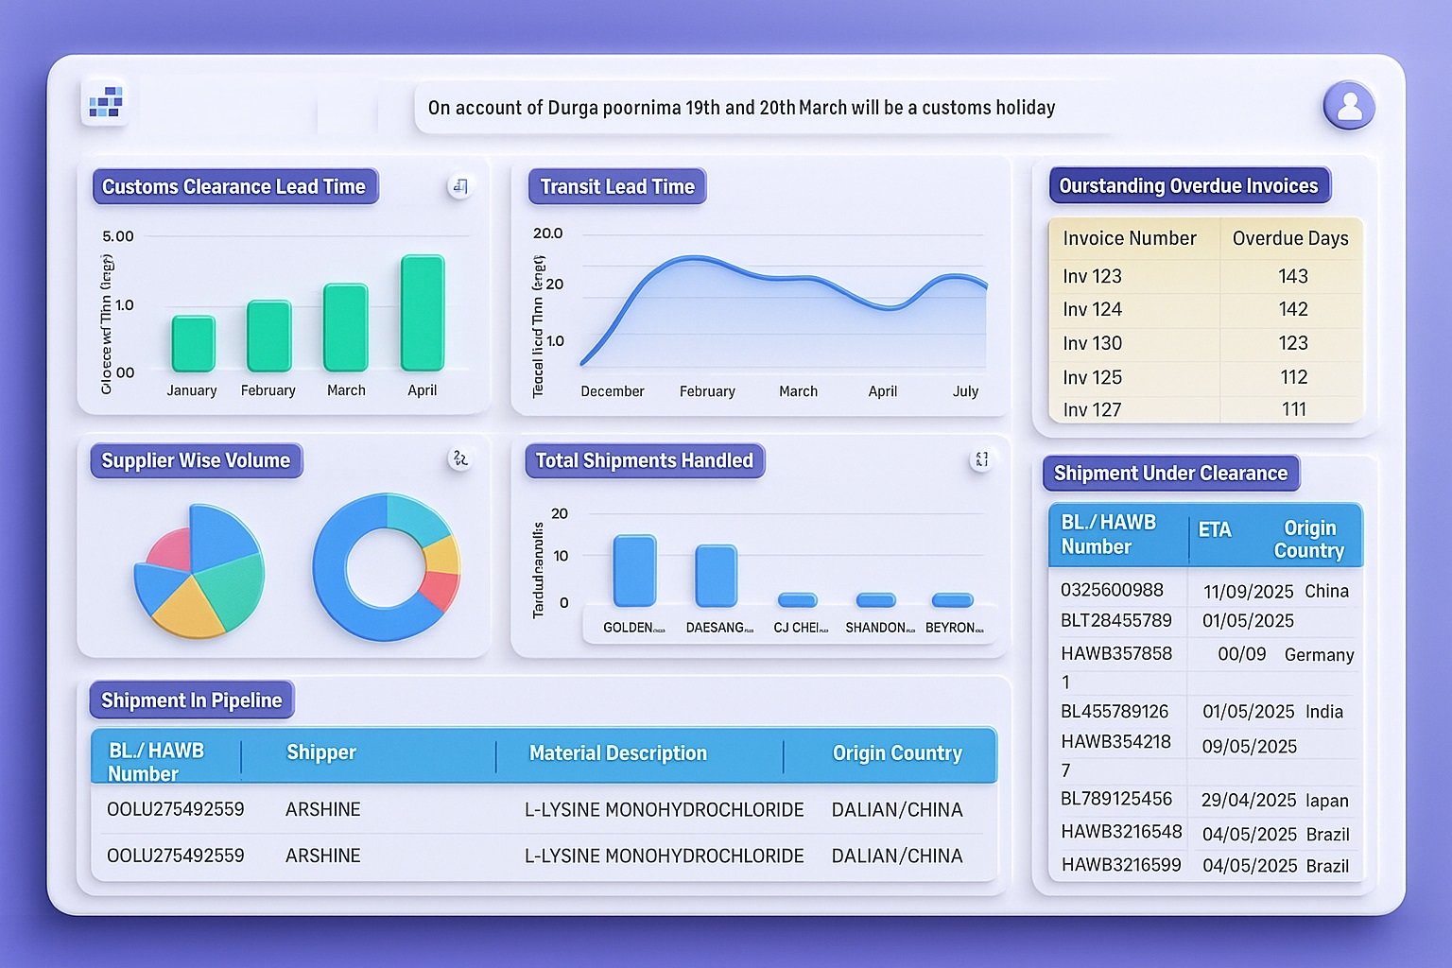The image size is (1452, 968).
Task: Sort by Overdue Days column header
Action: pyautogui.click(x=1290, y=238)
